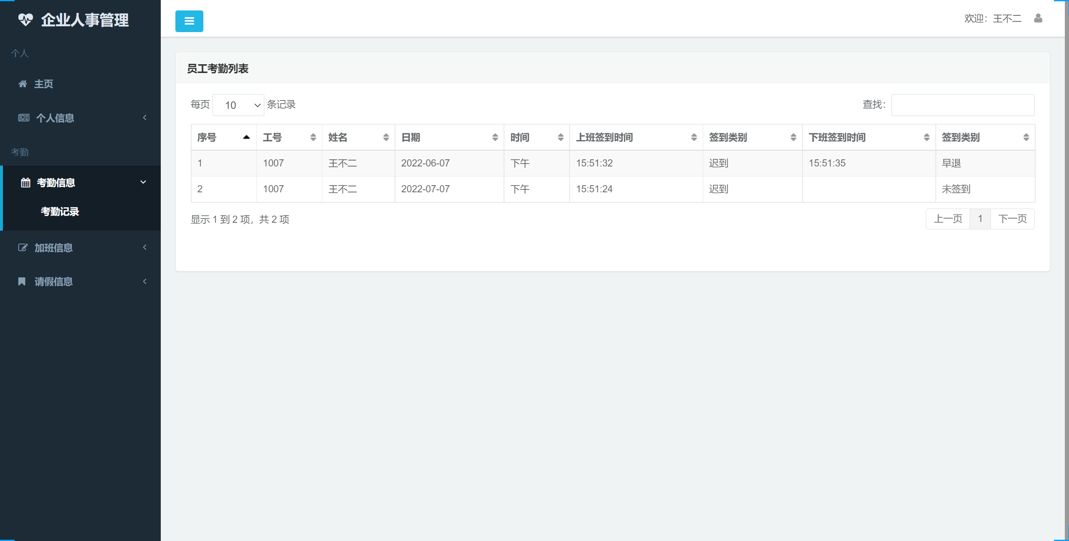This screenshot has width=1069, height=541.
Task: Sort by 时间 column arrows
Action: pyautogui.click(x=561, y=137)
